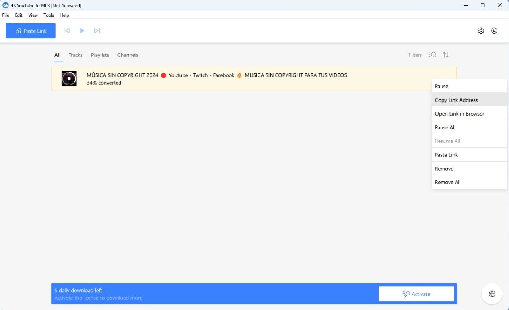Choose Remove All in context menu
The height and width of the screenshot is (310, 509).
tap(469, 182)
